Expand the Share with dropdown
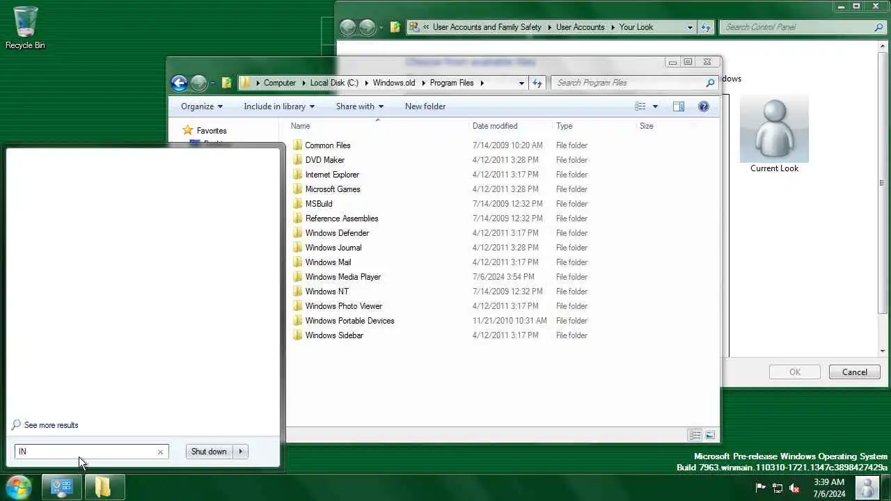This screenshot has height=501, width=891. tap(360, 106)
